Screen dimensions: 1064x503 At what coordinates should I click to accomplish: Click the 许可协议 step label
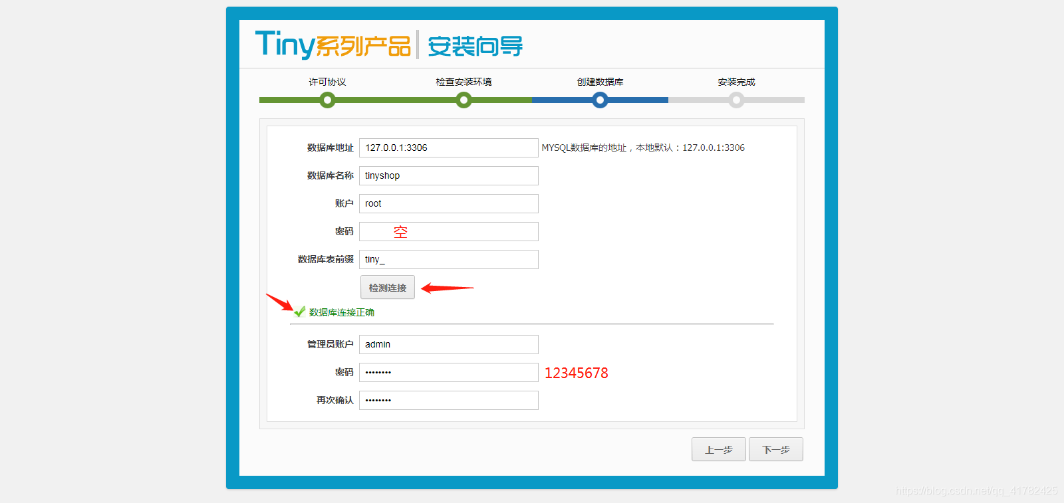[327, 82]
